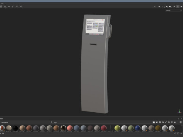This screenshot has width=183, height=137.
Task: Click the XYZ axis gizmo in viewport
Action: (179, 112)
